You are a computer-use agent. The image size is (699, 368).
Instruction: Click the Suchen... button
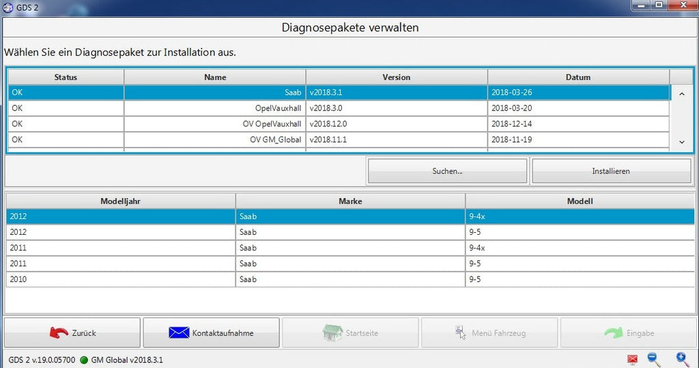(447, 171)
